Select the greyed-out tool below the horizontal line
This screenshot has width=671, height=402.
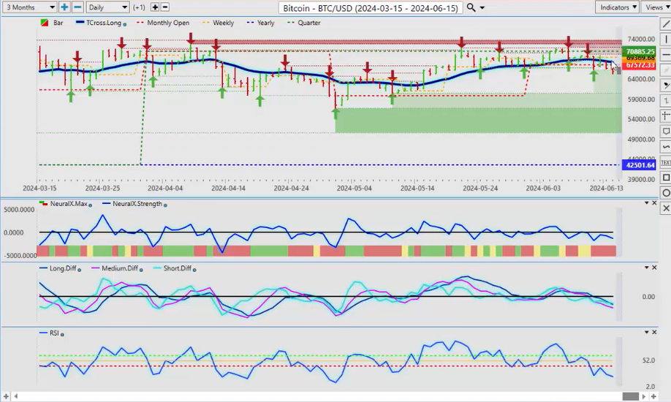[665, 69]
